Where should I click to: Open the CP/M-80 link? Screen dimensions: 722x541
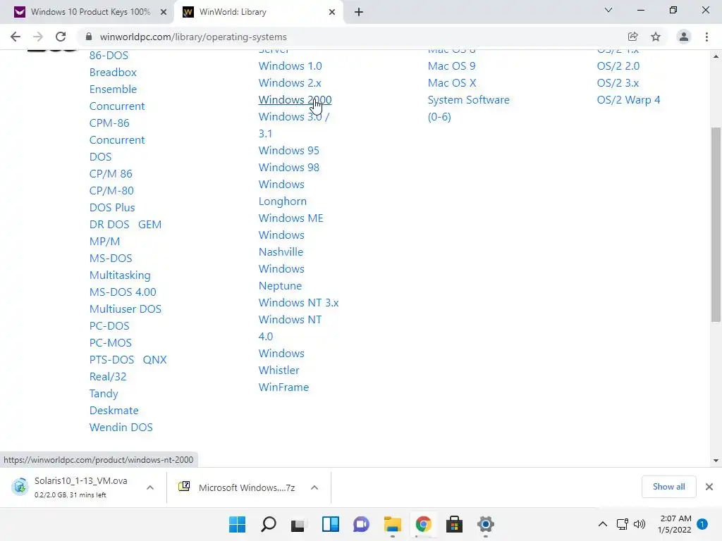[111, 190]
